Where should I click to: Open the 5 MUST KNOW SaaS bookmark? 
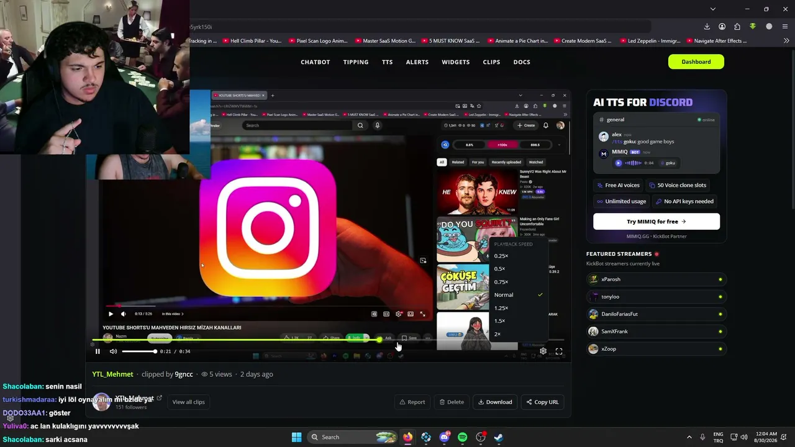tap(450, 41)
